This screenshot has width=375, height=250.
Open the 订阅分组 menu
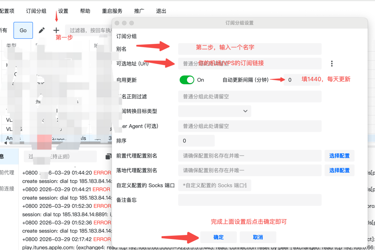tap(36, 11)
